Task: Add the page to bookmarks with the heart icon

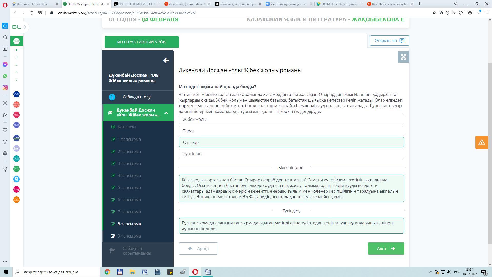Action: pos(460,13)
